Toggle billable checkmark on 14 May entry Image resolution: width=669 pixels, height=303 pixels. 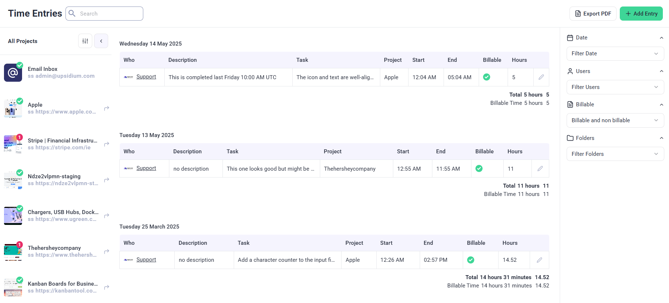[487, 77]
